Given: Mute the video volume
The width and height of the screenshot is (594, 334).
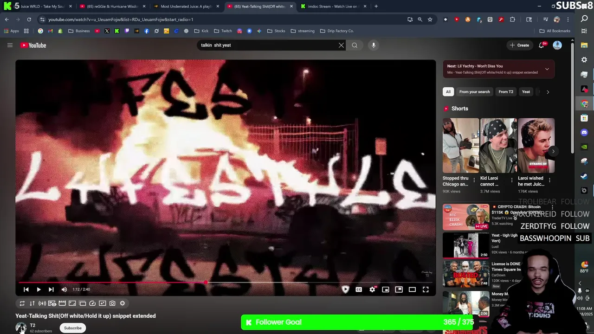Looking at the screenshot, I should click(x=64, y=289).
